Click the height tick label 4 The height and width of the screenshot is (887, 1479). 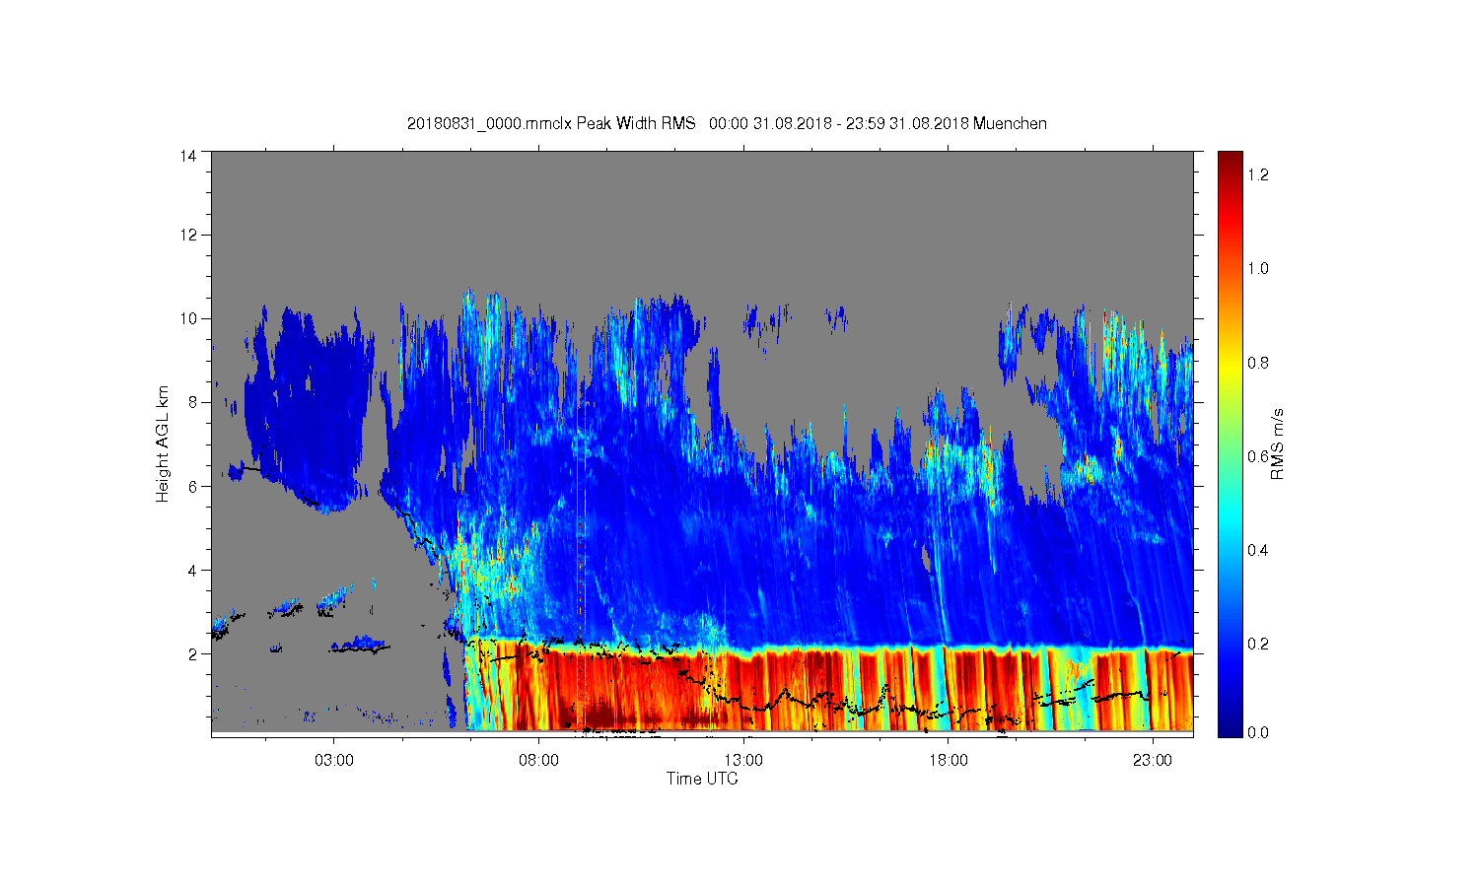(192, 570)
